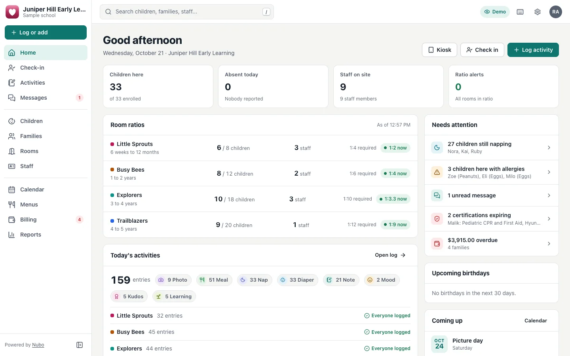Go to Check-in in the sidebar
The height and width of the screenshot is (356, 570).
[46, 68]
